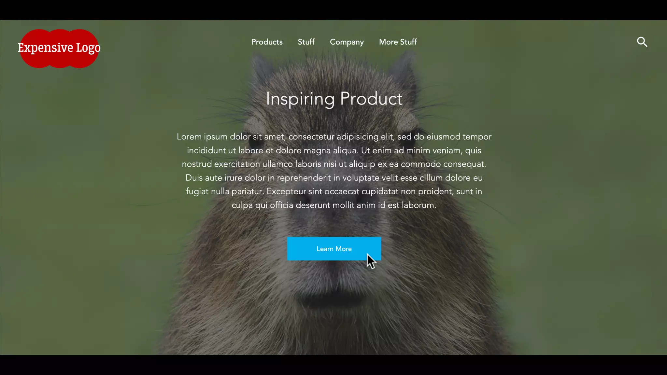
Task: Click the text Logo inside the red badge
Action: tap(88, 48)
